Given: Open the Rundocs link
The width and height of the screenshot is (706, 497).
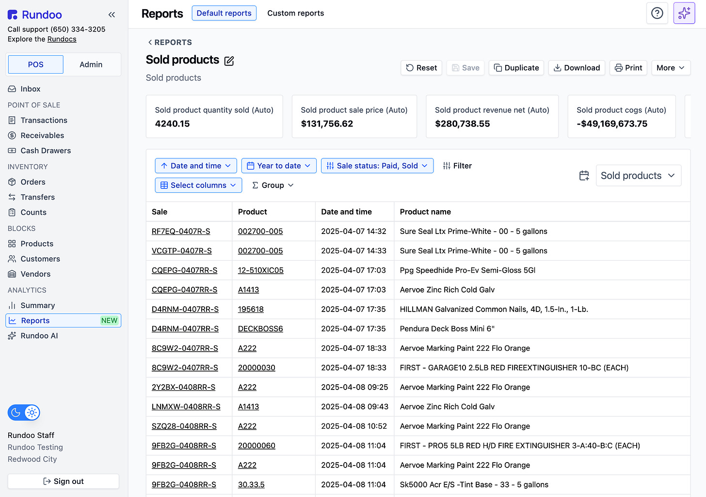Looking at the screenshot, I should click(x=62, y=39).
